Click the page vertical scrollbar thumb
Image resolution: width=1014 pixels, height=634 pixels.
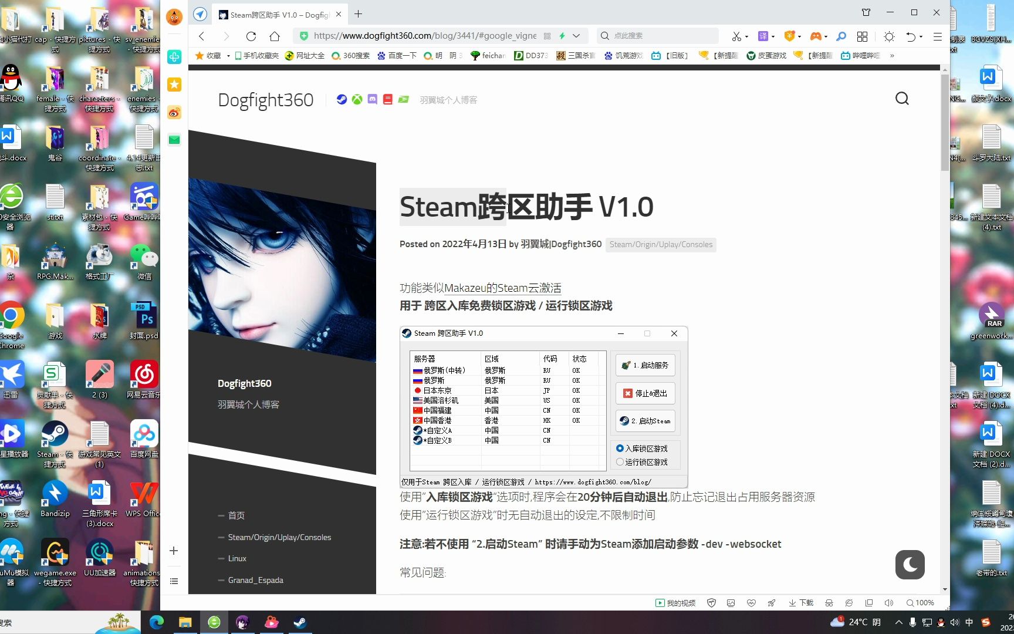click(x=945, y=122)
